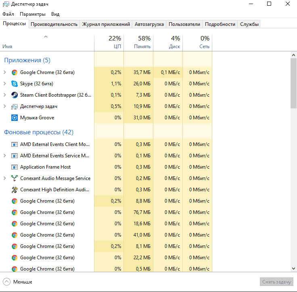
Task: Click the Google Chrome icon under Приложения
Action: (x=15, y=72)
